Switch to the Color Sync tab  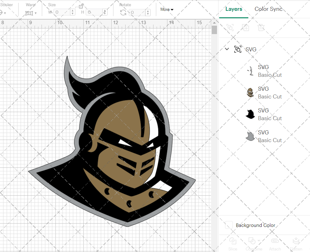268,9
